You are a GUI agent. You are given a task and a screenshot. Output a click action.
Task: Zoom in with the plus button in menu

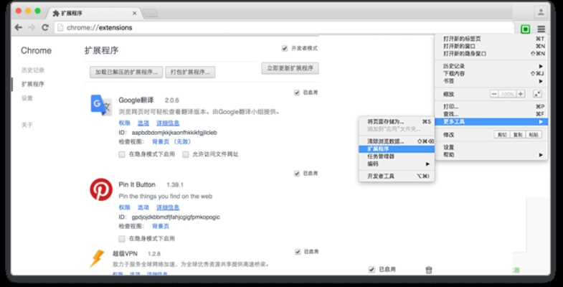[x=521, y=94]
